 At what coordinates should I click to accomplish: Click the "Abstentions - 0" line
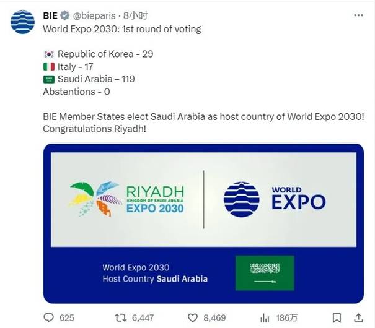coord(76,92)
